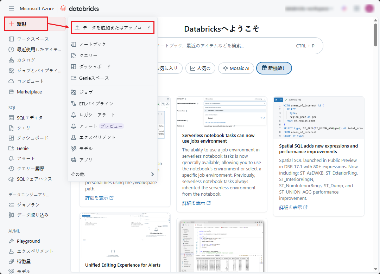380x274 pixels.
Task: Click the 新規 button
Action: click(26, 24)
